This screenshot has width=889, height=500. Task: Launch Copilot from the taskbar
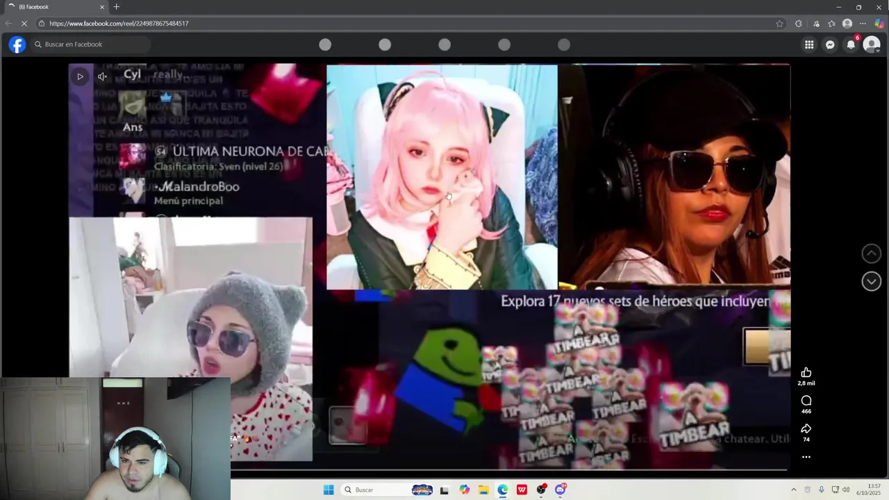click(x=464, y=490)
